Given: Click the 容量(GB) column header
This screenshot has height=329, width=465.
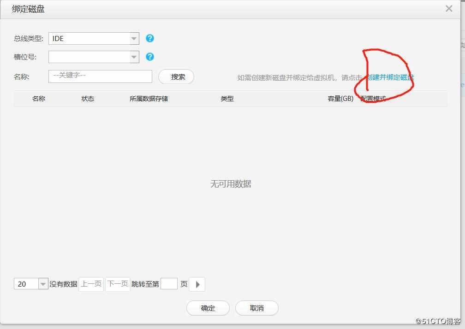Looking at the screenshot, I should coord(340,99).
